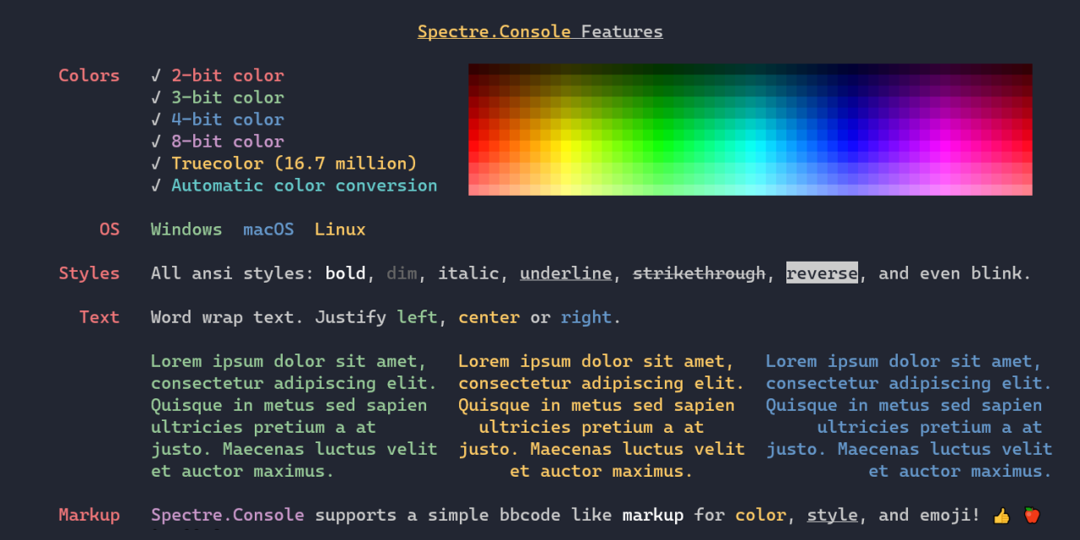Screen dimensions: 1080x540
Task: Select the green Windows label
Action: point(186,229)
